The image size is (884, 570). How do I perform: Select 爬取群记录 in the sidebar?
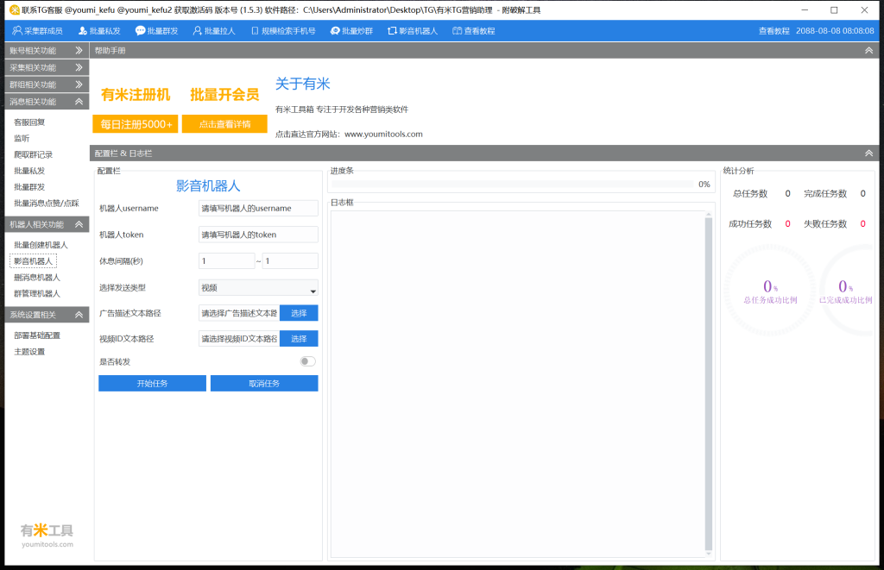point(34,155)
